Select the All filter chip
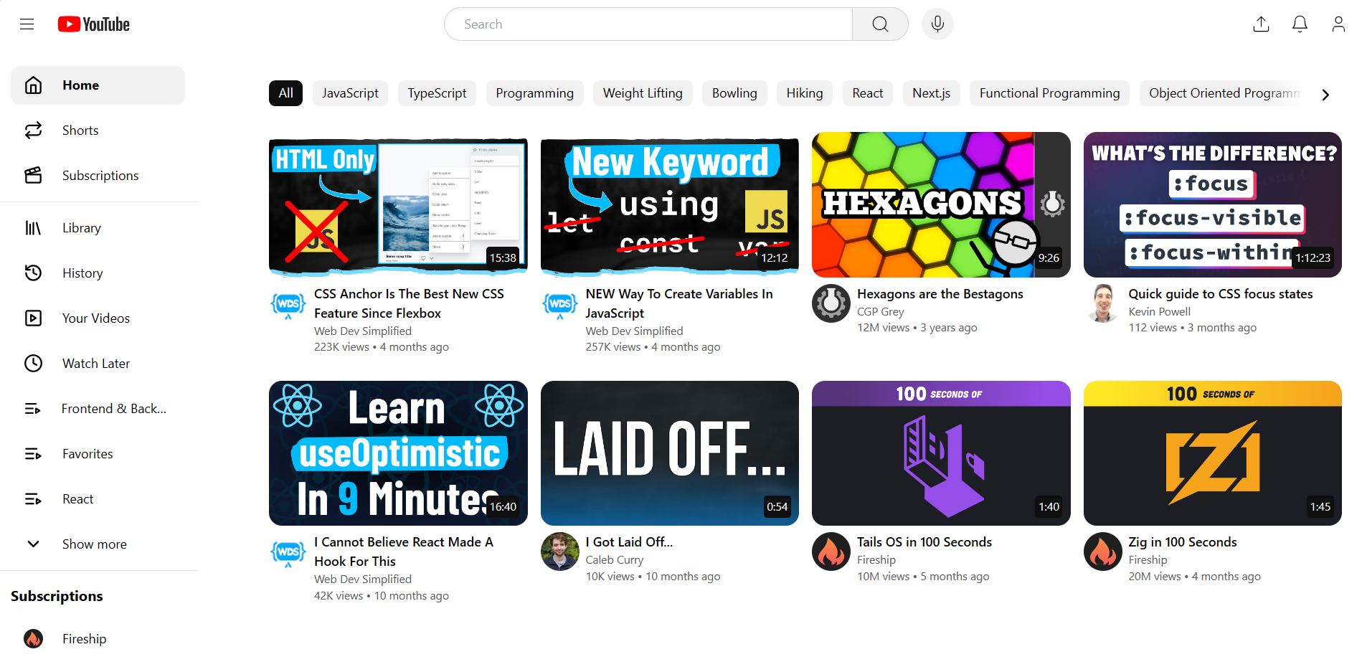 (x=285, y=93)
